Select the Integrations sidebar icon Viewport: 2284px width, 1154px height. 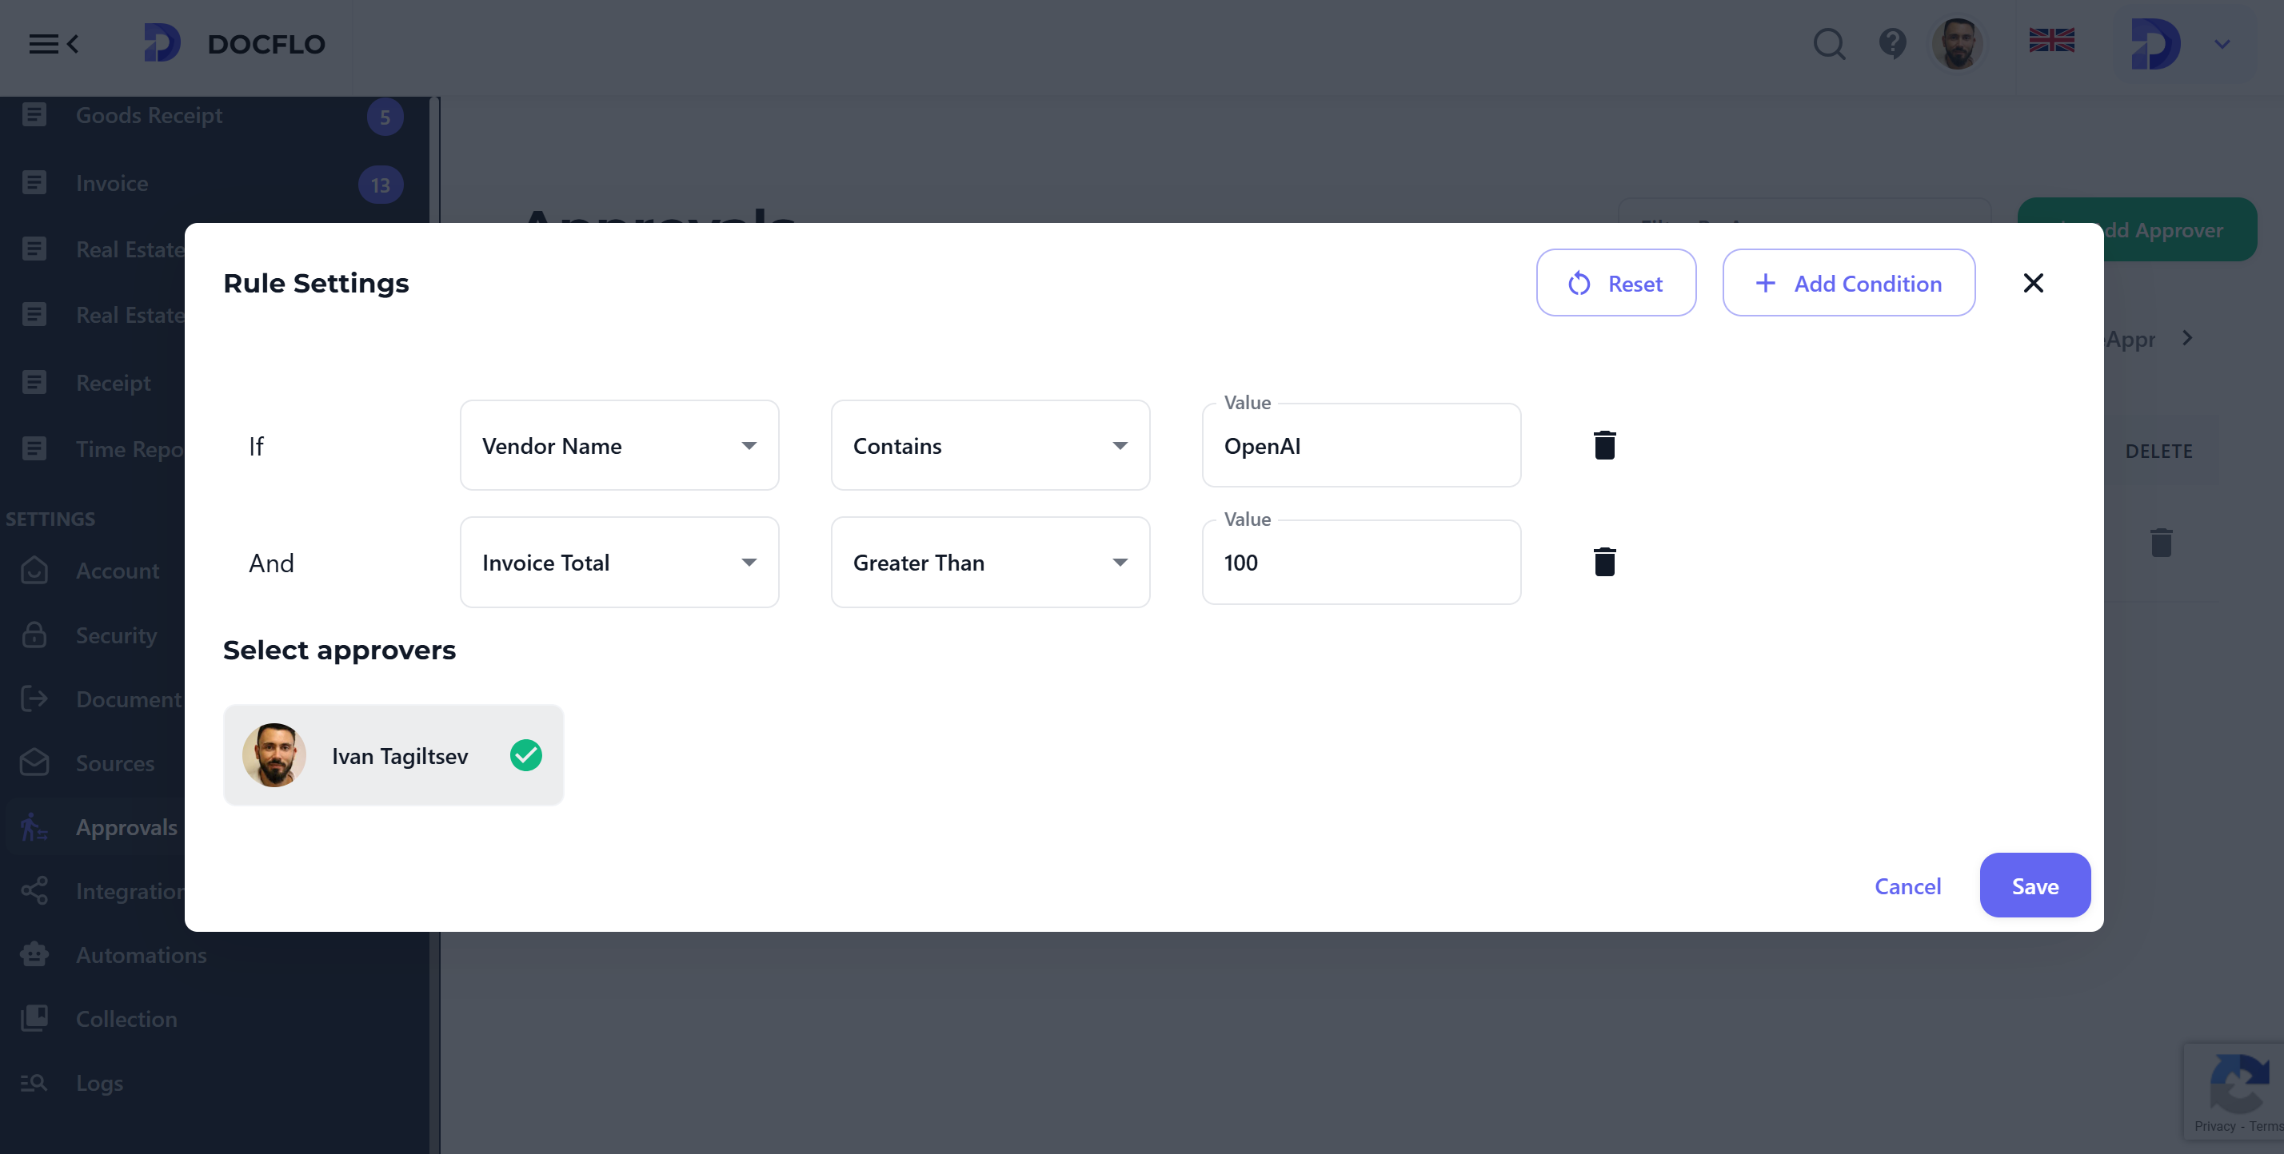[34, 891]
